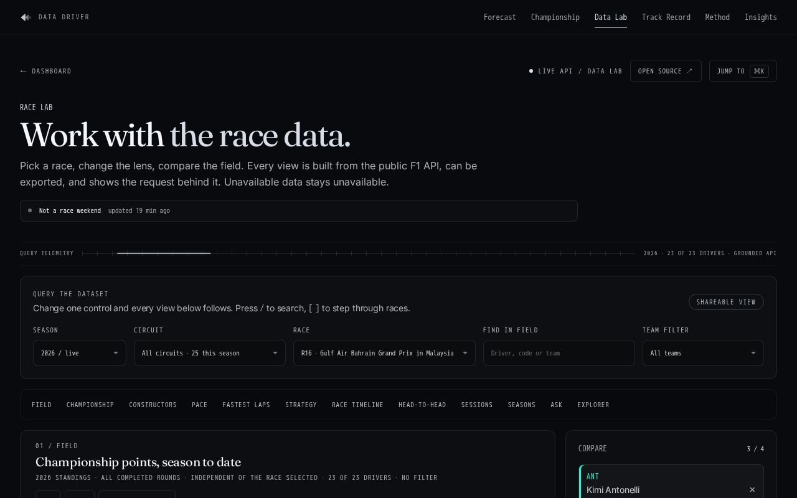Viewport: 797px width, 498px height.
Task: Expand the Circuit dropdown
Action: coord(210,353)
